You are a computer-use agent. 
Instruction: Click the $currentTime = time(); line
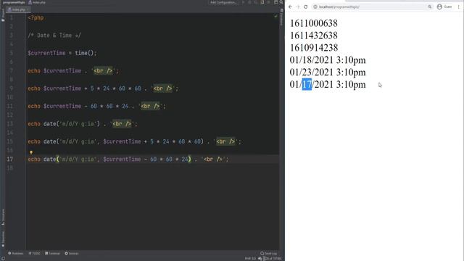[x=62, y=53]
